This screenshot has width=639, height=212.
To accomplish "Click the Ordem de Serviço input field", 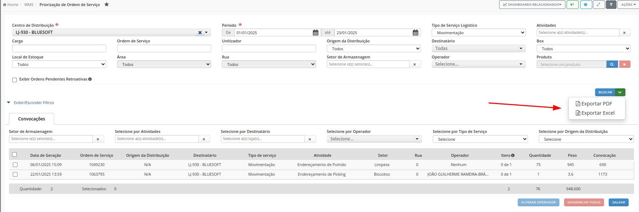I will pyautogui.click(x=164, y=48).
